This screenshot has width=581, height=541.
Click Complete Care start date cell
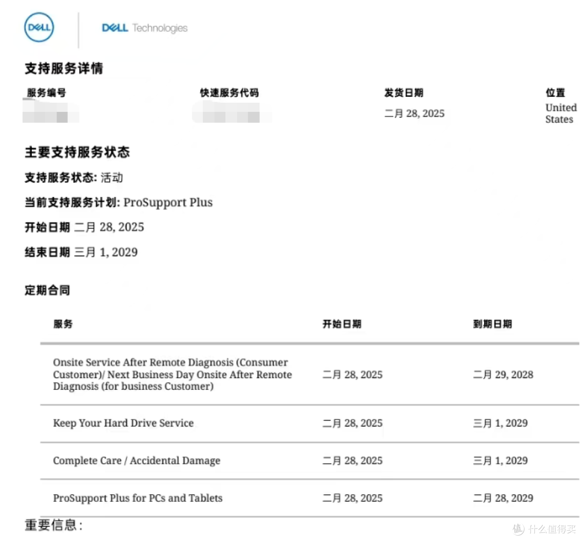pyautogui.click(x=352, y=461)
